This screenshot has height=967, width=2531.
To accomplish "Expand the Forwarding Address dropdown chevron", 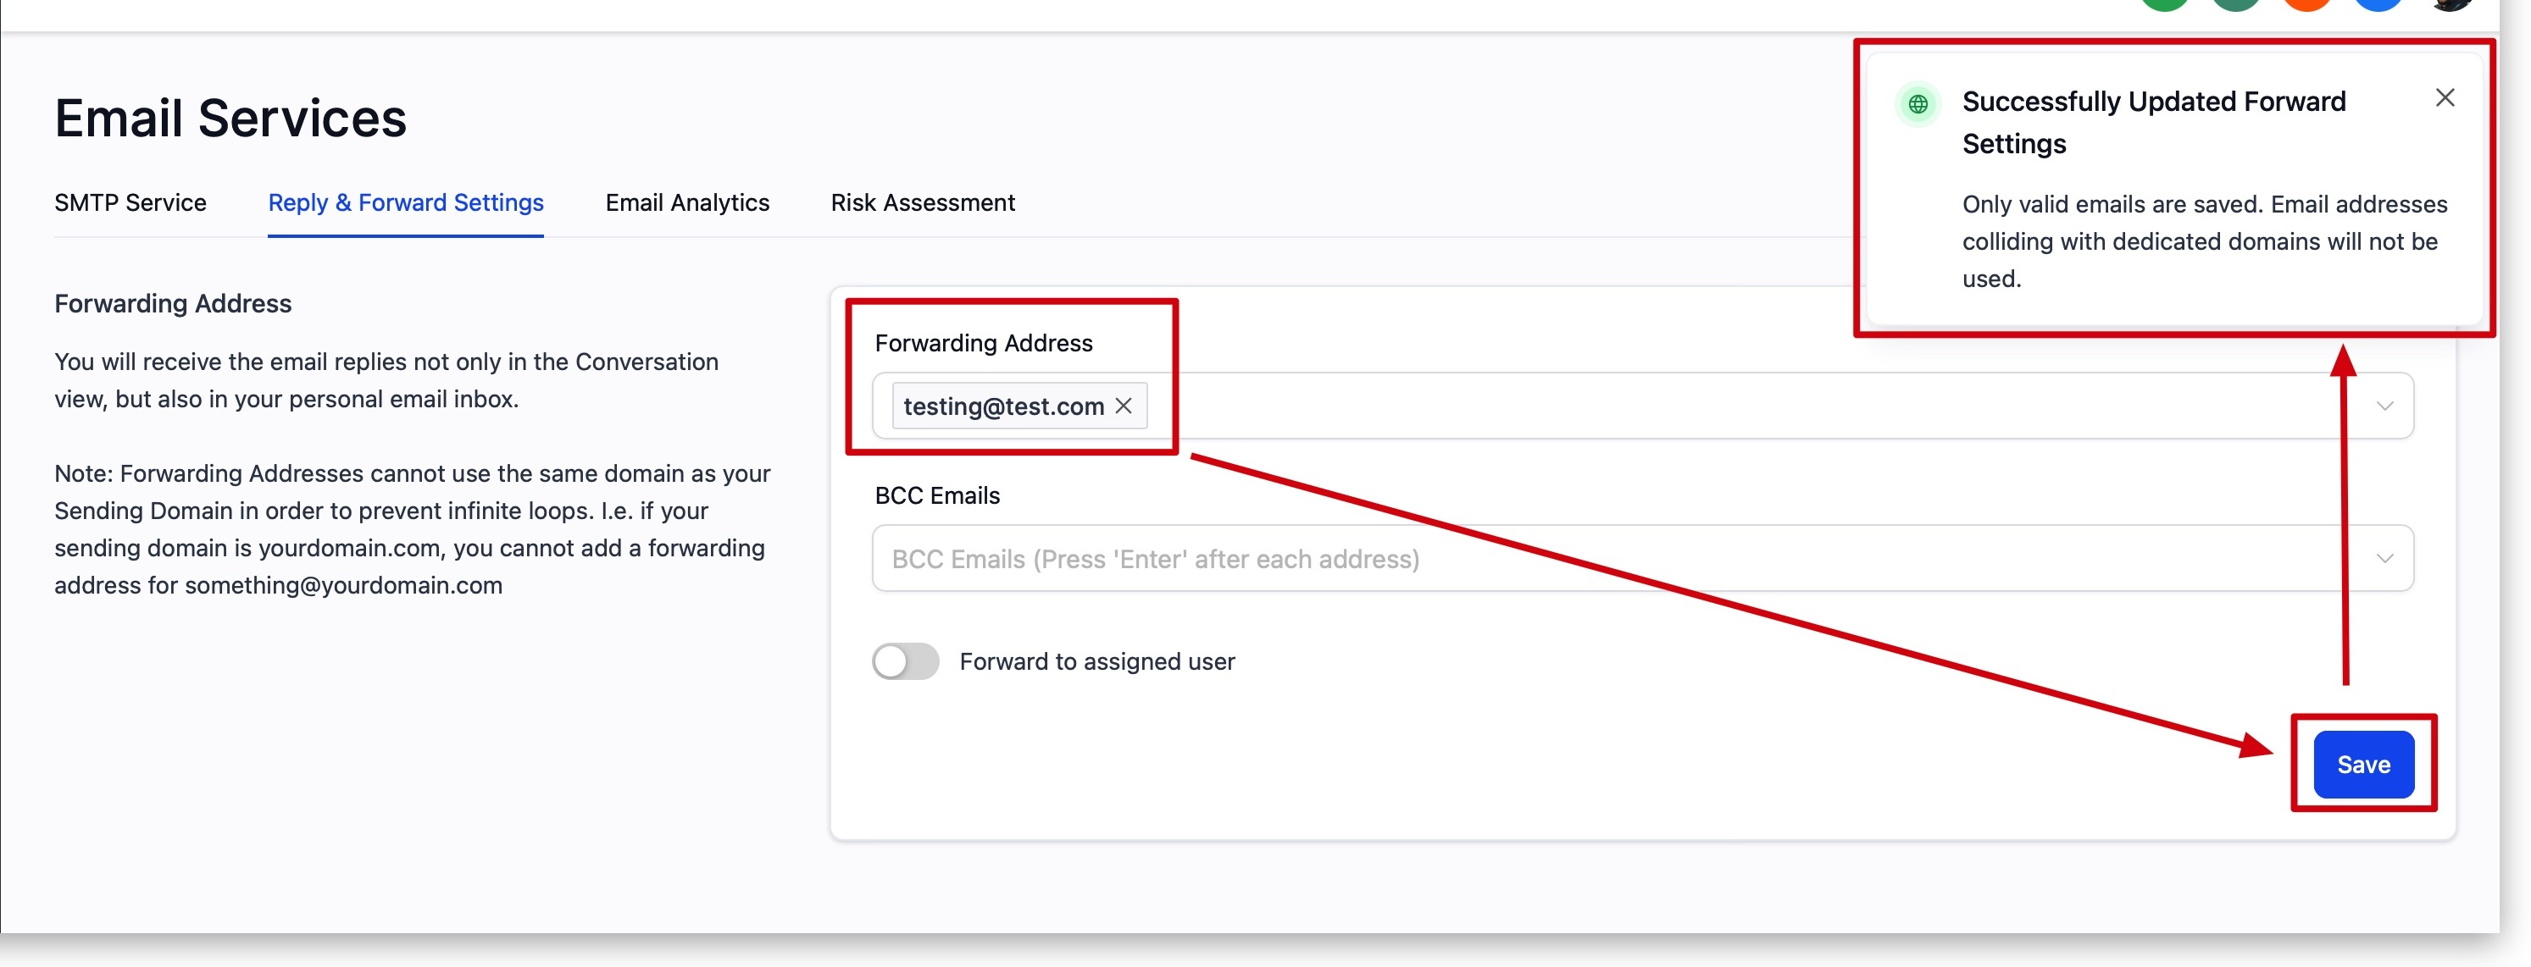I will (2384, 406).
